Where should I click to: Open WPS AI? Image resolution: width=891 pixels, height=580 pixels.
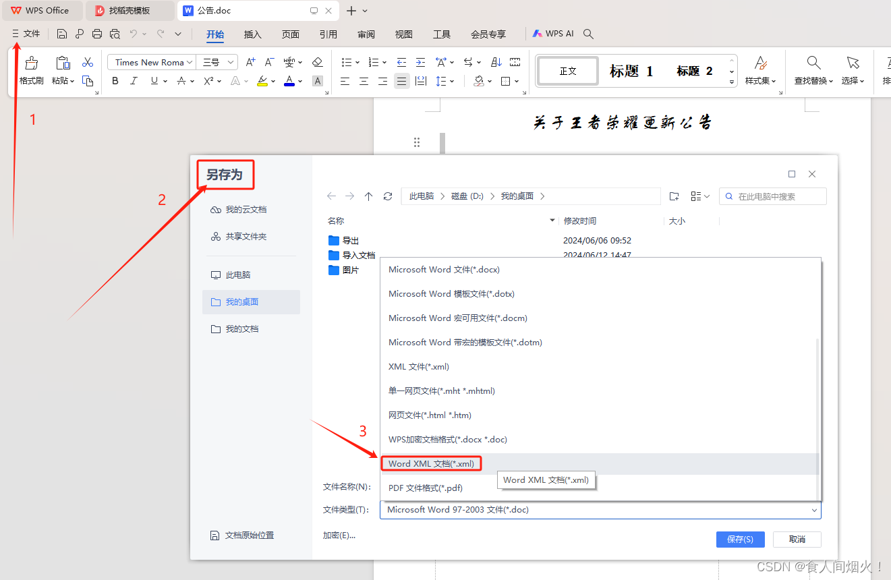553,34
